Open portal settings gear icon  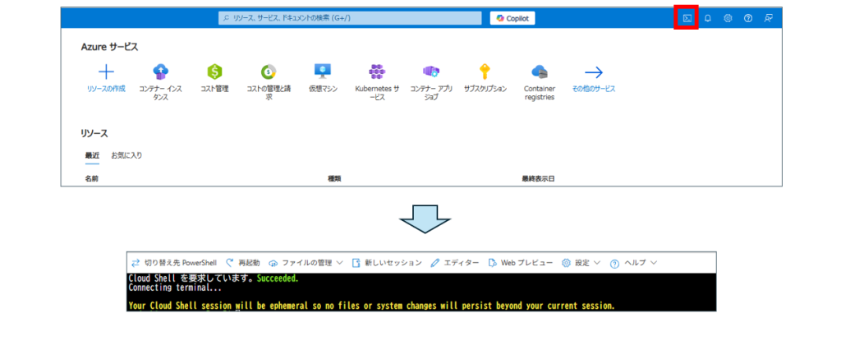click(x=728, y=18)
